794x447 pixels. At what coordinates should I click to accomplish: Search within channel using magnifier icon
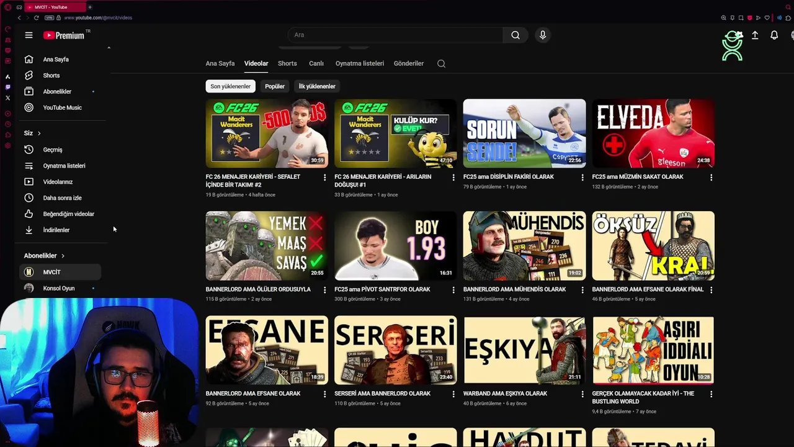tap(441, 63)
